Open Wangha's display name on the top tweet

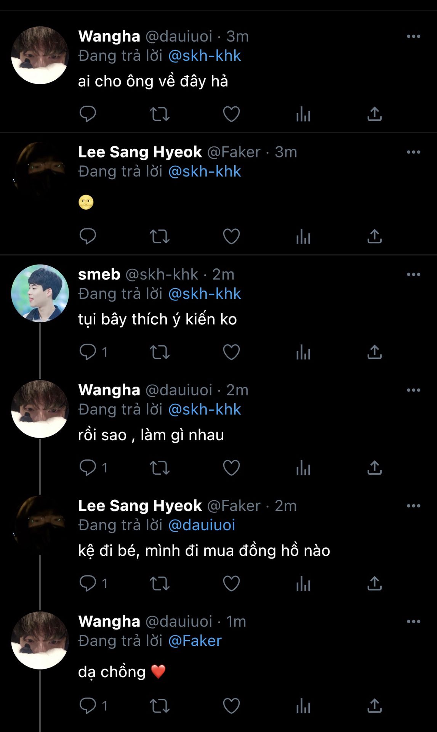(x=109, y=36)
